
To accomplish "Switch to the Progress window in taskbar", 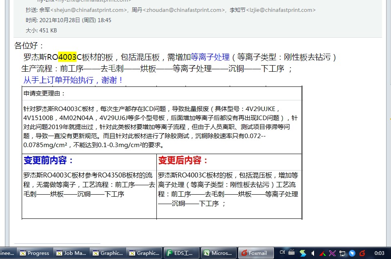I will pyautogui.click(x=34, y=253).
